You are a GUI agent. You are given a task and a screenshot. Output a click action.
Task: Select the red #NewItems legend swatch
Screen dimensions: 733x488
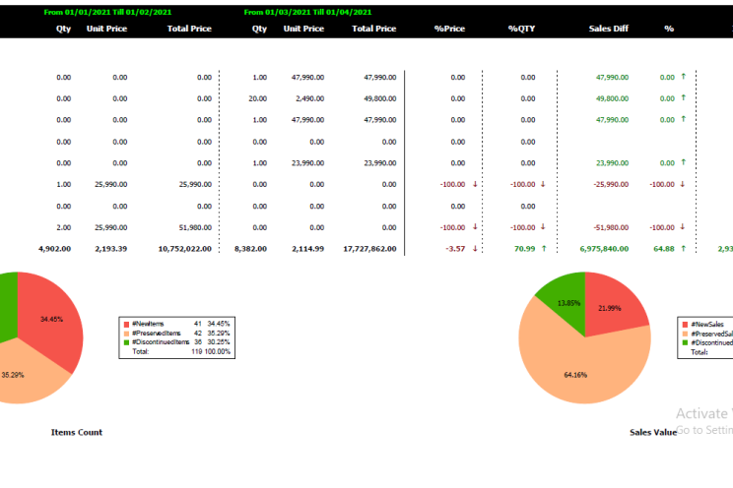[126, 324]
